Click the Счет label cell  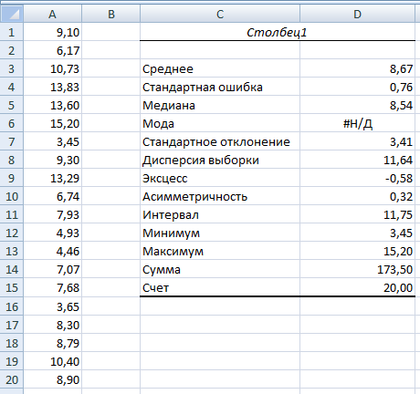[x=220, y=287]
